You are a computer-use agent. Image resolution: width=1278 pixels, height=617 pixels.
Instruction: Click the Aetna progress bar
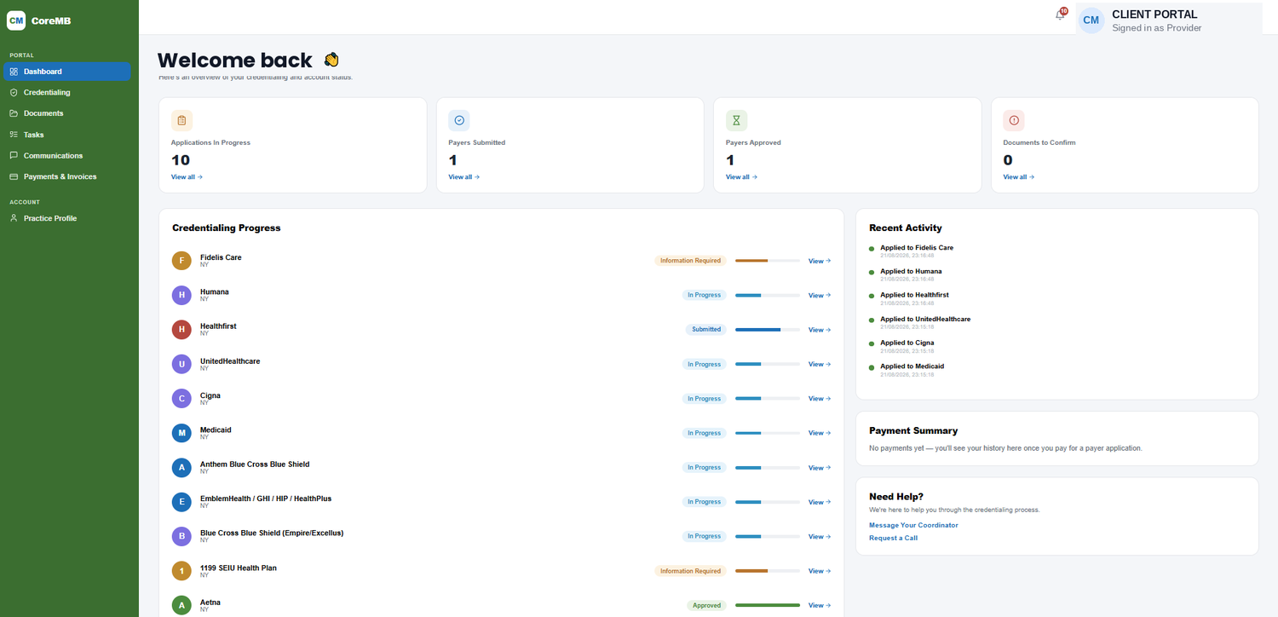(768, 605)
